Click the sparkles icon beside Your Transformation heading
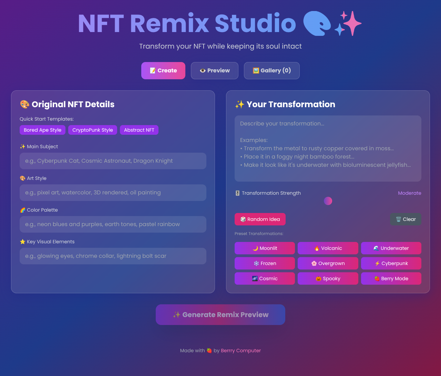 [x=239, y=104]
